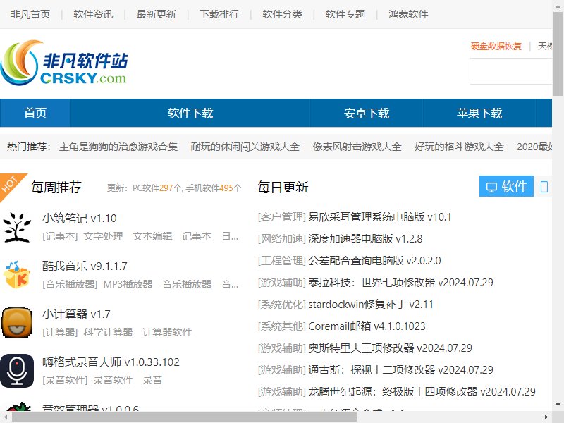The image size is (564, 423).
Task: Open 软件专题 in top bar
Action: [345, 14]
